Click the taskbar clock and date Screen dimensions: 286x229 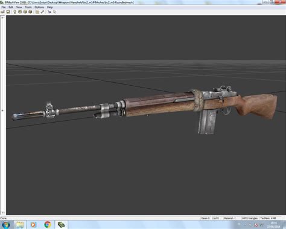click(273, 225)
